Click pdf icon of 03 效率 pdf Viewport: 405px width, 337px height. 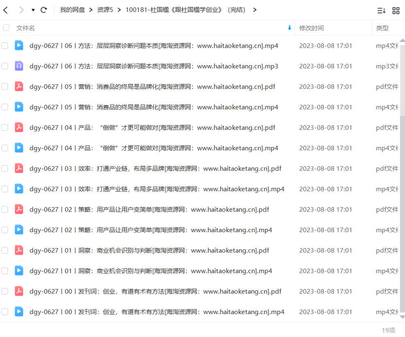(19, 168)
